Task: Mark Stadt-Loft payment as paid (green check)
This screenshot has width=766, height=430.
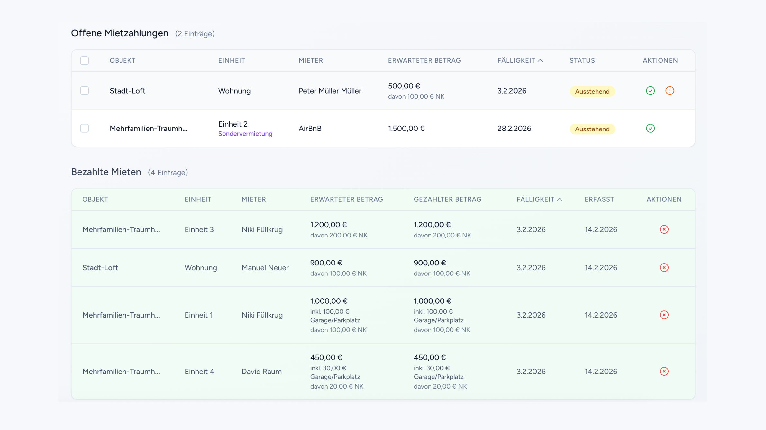Action: click(x=650, y=91)
